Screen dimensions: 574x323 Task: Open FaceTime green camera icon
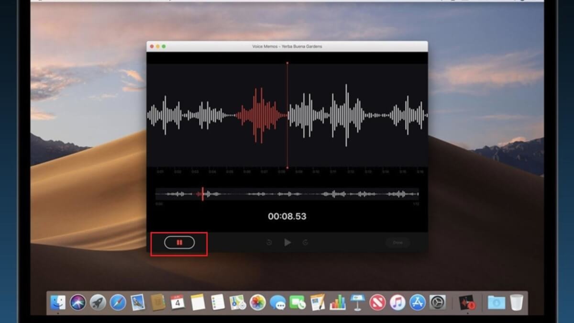click(298, 302)
